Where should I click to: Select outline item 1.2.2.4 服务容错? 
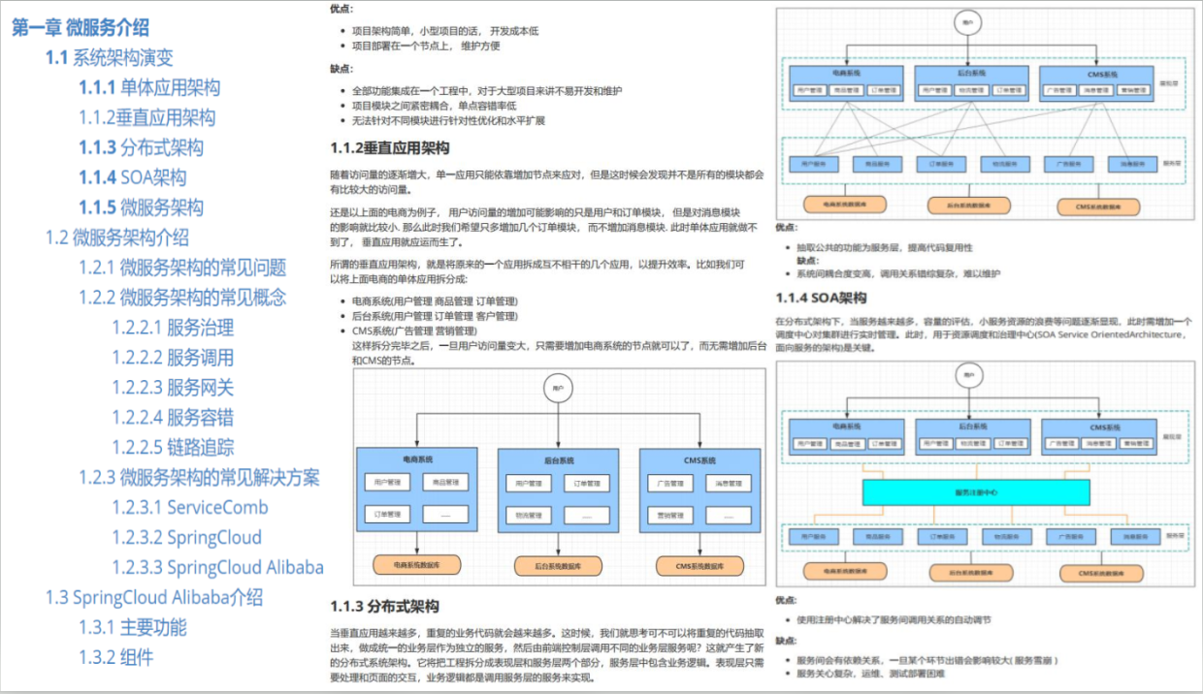click(x=173, y=418)
